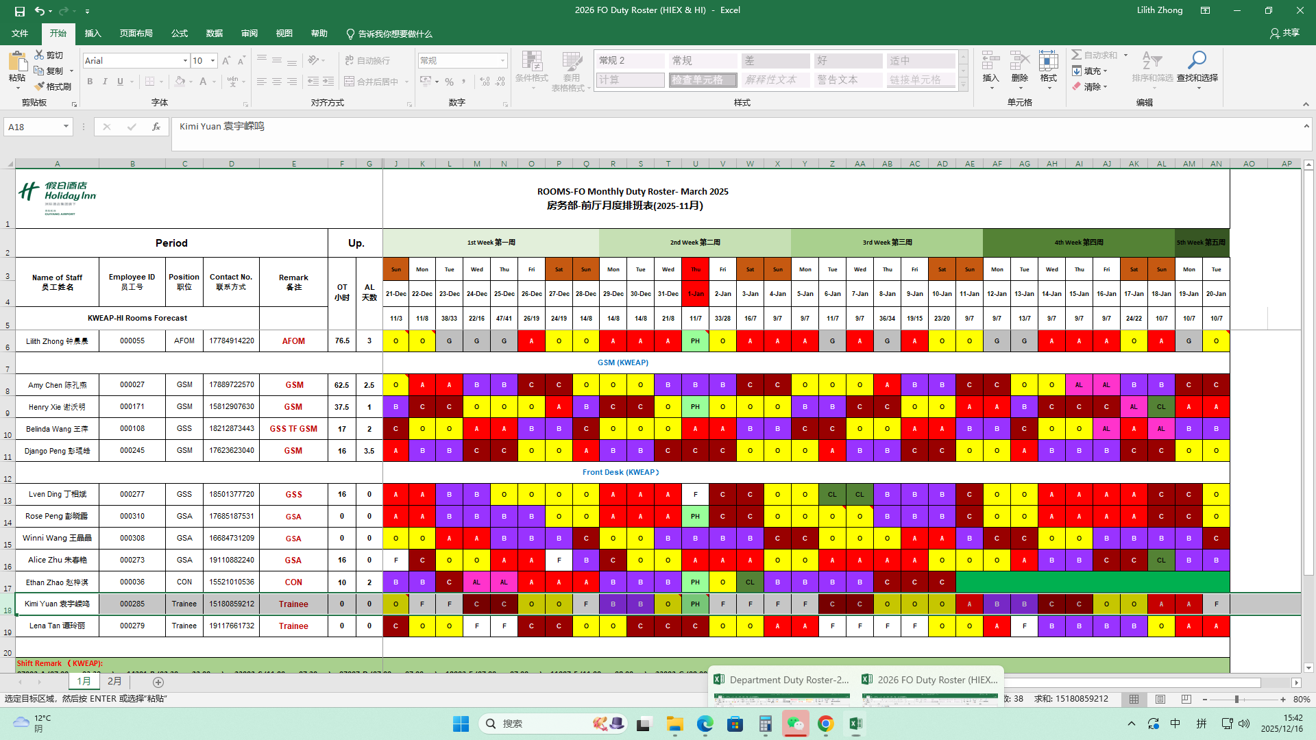This screenshot has width=1316, height=740.
Task: Switch to Page Layout view in status bar
Action: 1160,700
